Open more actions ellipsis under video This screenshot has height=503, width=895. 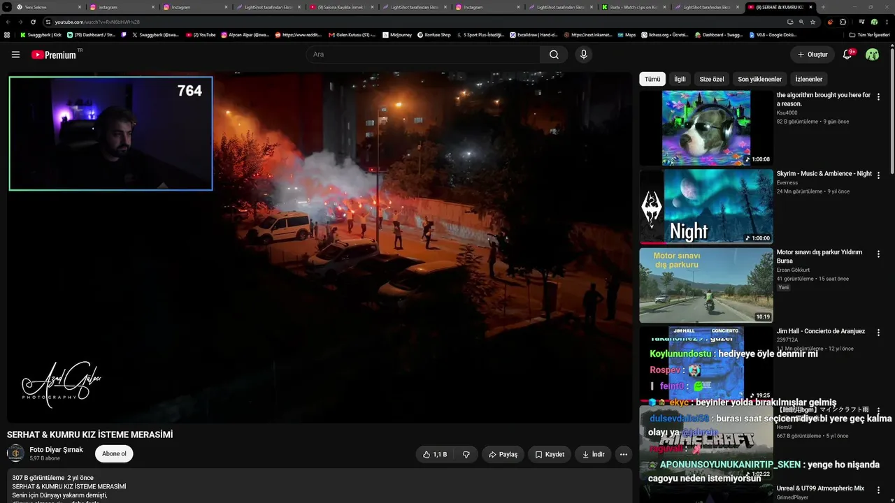click(623, 454)
